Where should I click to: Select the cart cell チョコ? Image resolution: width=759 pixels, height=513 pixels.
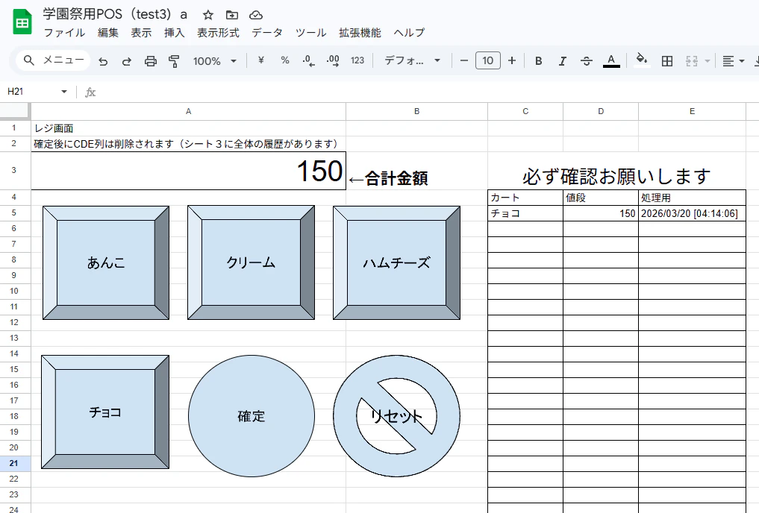click(525, 213)
